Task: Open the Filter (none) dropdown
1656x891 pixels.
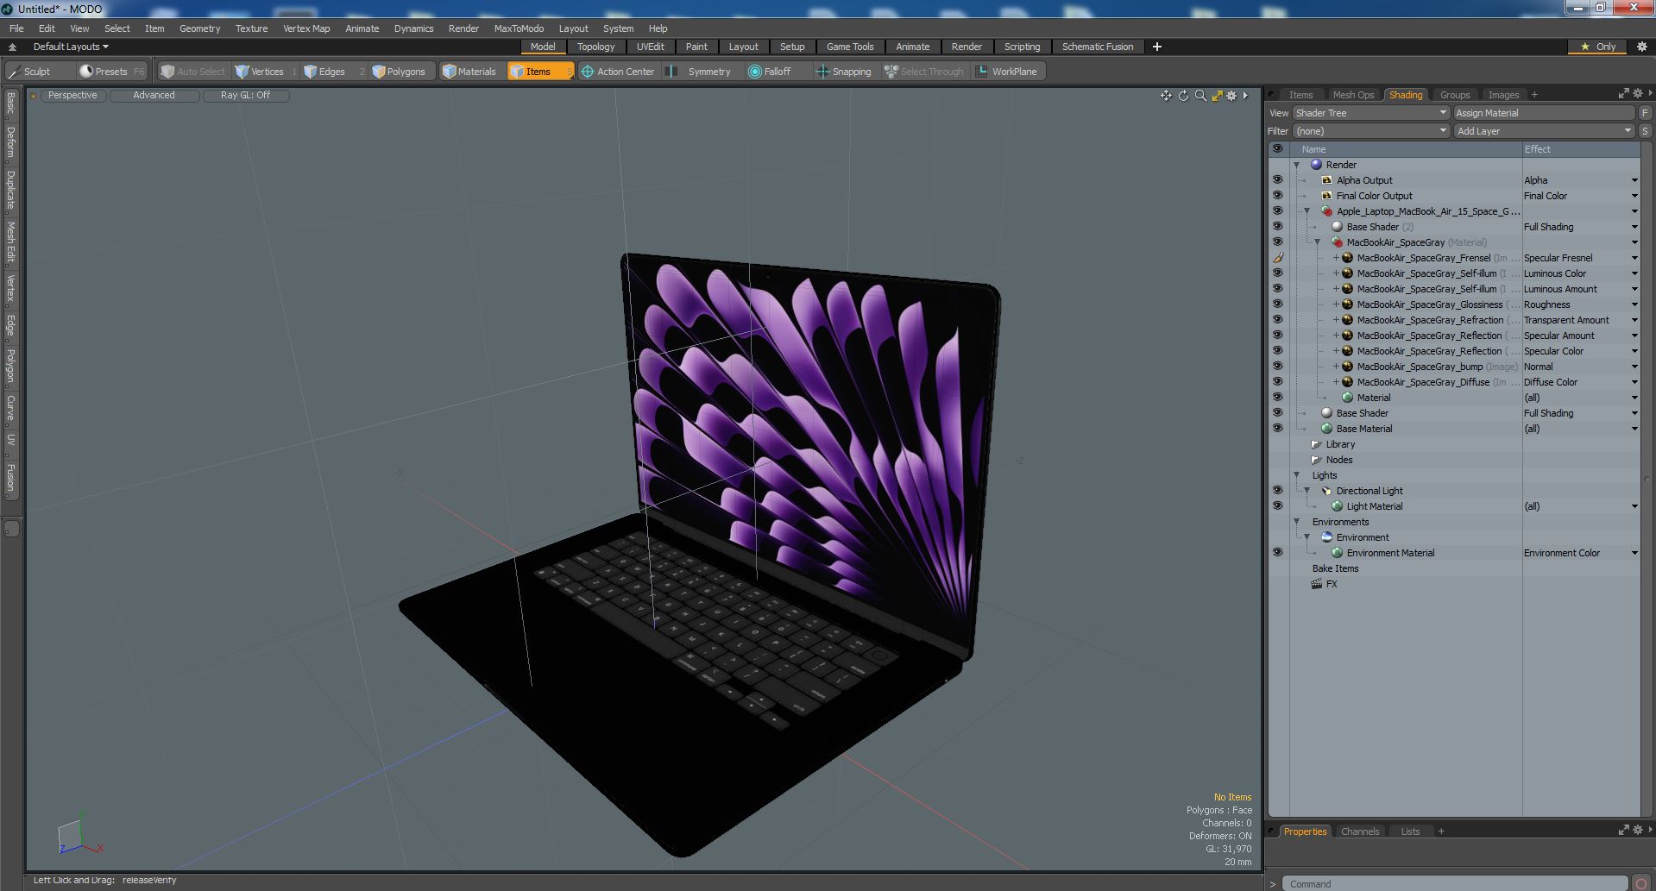Action: [x=1370, y=131]
